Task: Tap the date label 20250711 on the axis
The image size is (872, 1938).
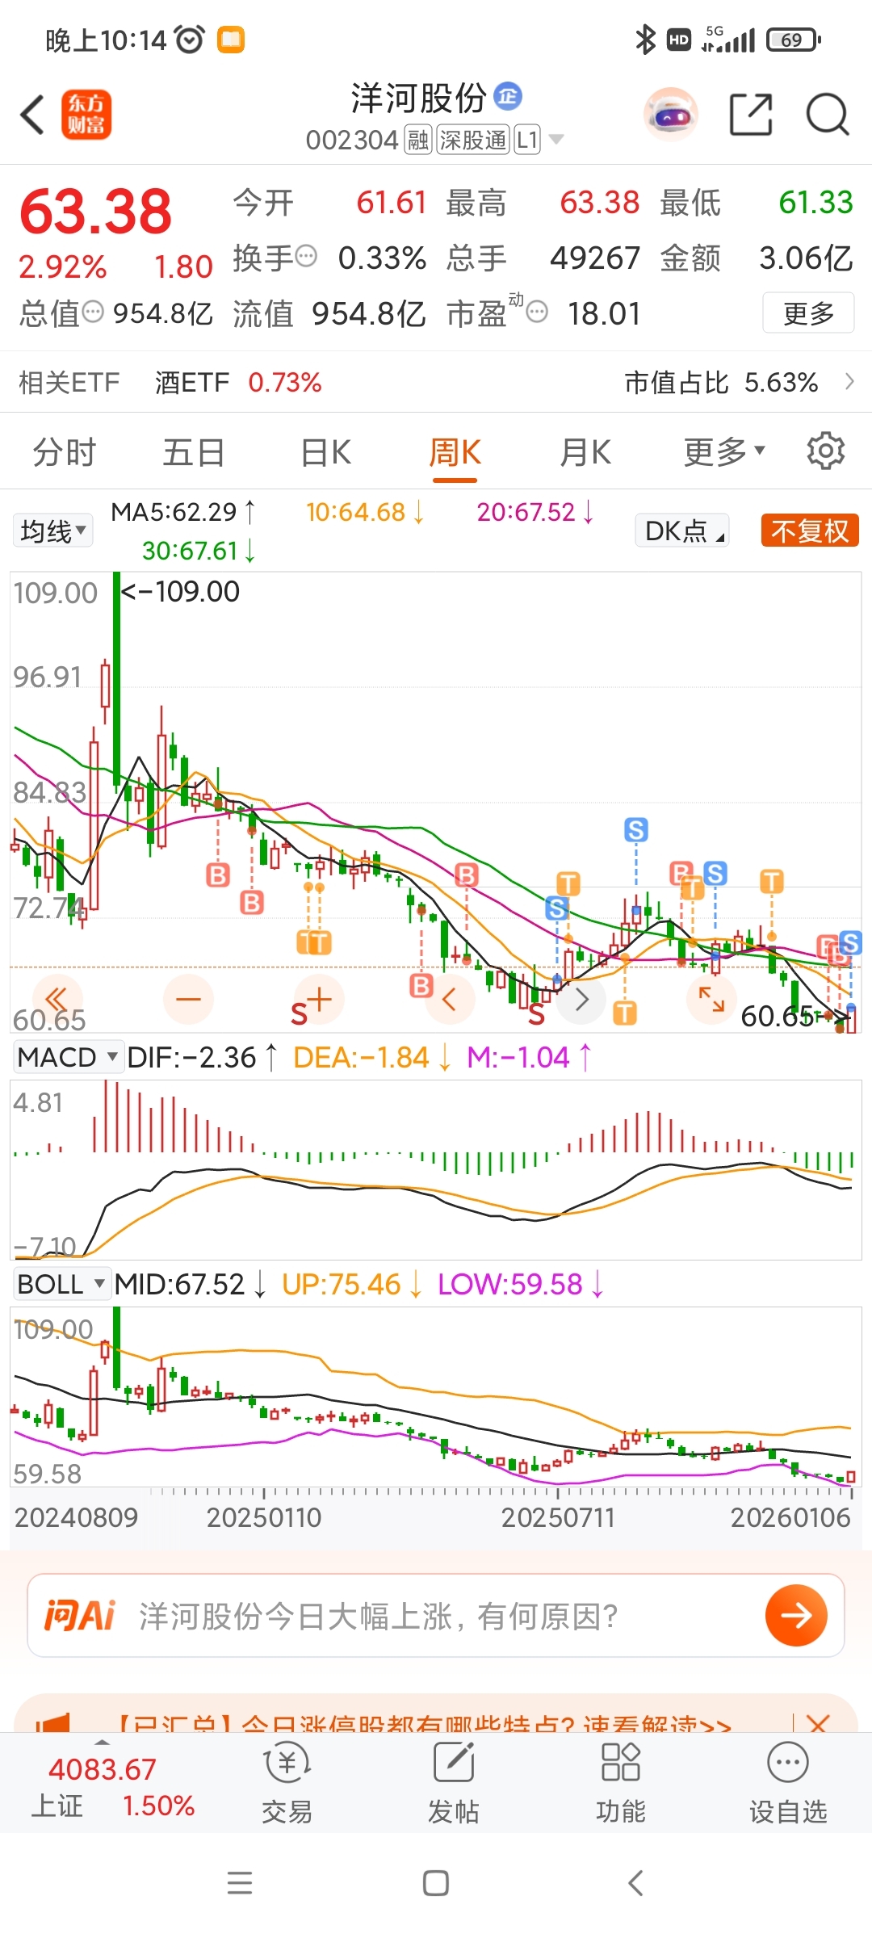Action: (558, 1517)
